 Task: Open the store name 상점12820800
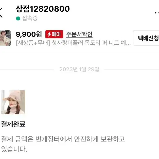(43, 9)
